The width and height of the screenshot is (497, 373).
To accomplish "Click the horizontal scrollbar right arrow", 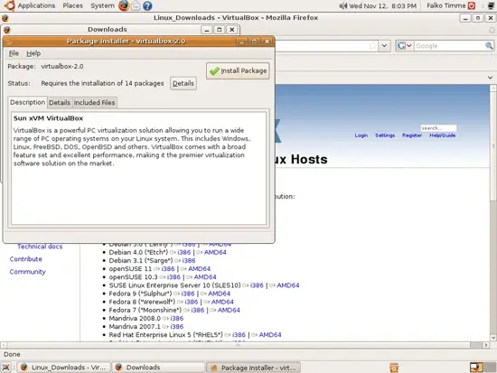I will tap(486, 345).
